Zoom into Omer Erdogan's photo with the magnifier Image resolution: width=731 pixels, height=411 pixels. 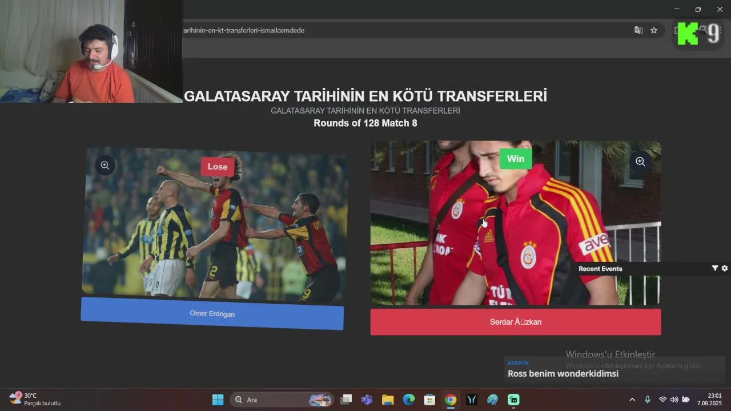pyautogui.click(x=105, y=166)
